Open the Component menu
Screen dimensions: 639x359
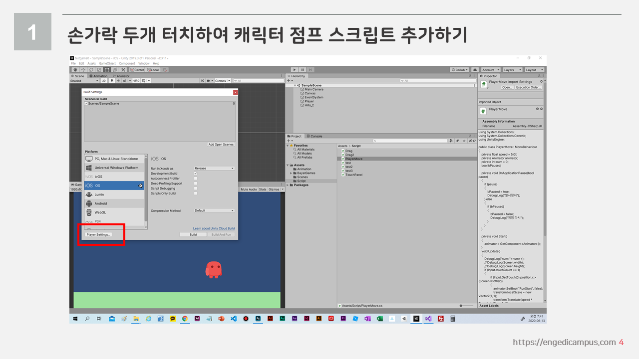[127, 63]
